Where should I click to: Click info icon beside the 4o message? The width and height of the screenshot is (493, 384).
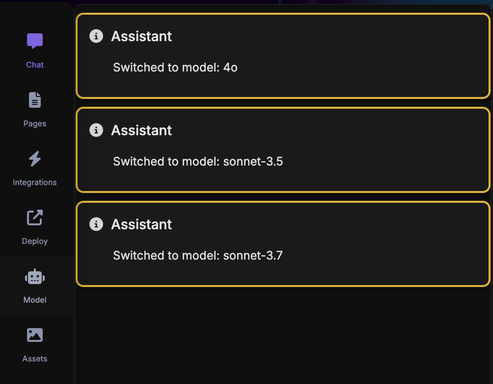[x=96, y=36]
